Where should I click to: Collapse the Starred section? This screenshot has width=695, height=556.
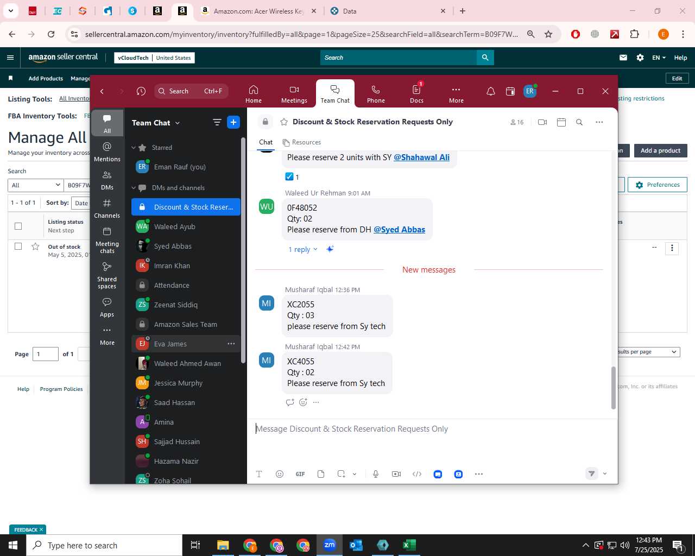point(134,148)
